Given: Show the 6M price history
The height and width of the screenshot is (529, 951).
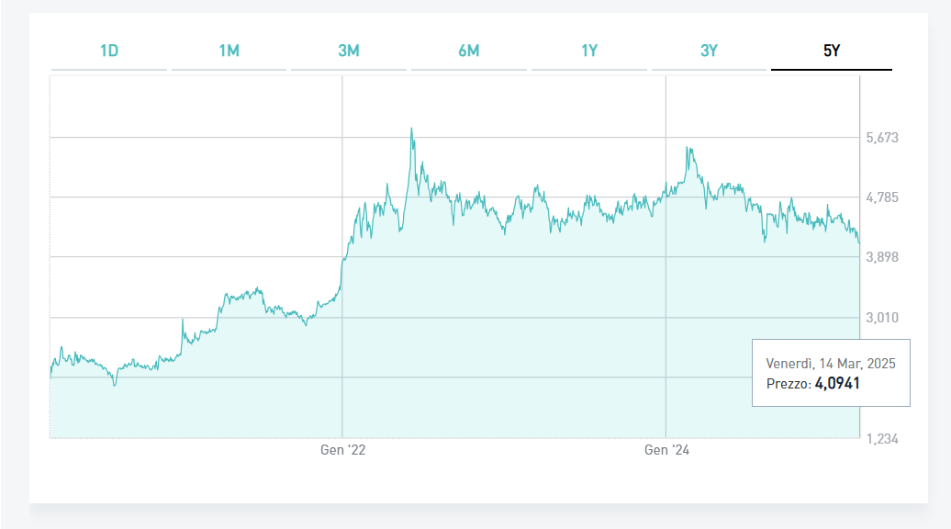Looking at the screenshot, I should coord(468,51).
